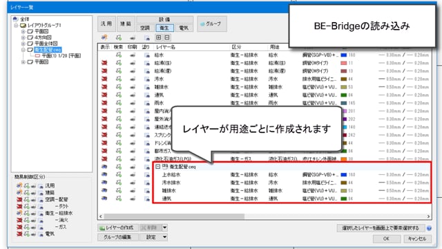Click the collapse-all minus icon in toolbar

pos(167,37)
